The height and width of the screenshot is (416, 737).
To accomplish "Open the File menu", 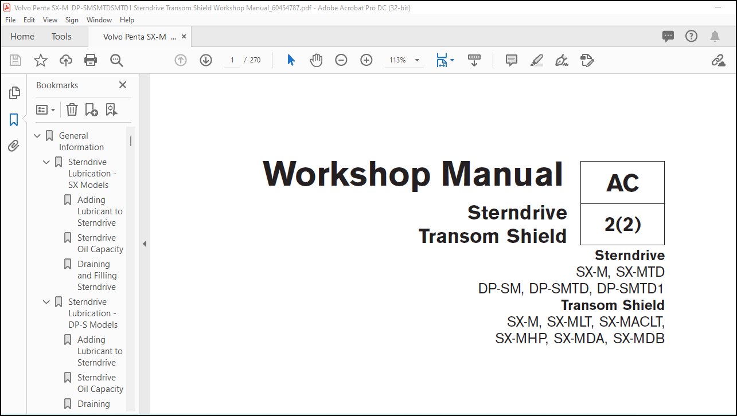I will pyautogui.click(x=10, y=19).
